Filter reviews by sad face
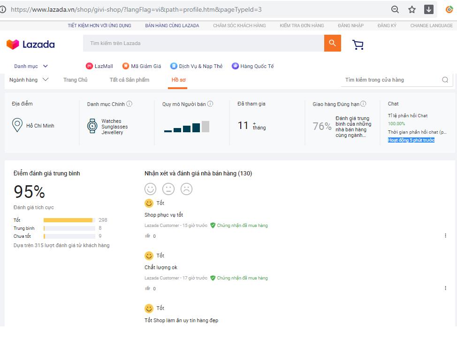This screenshot has height=340, width=457. coord(187,189)
